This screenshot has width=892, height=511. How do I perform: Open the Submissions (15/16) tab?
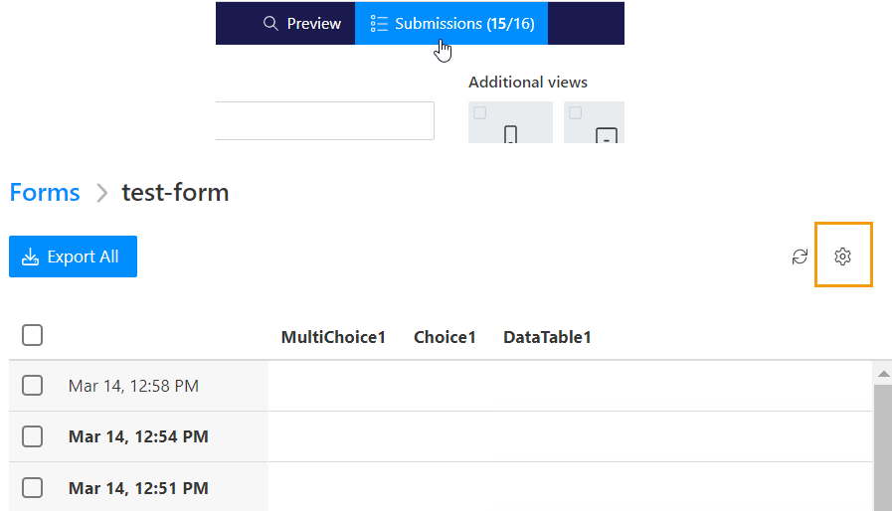[451, 24]
